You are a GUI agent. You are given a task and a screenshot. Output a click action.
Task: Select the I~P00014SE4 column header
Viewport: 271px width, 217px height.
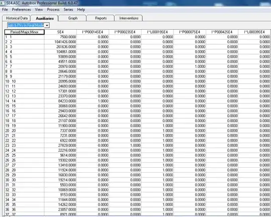tap(93, 32)
